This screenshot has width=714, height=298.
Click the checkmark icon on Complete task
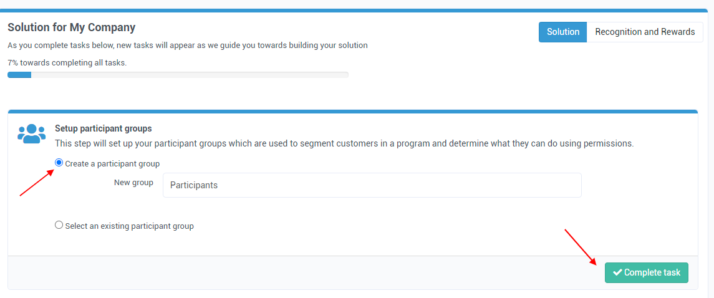pos(617,272)
